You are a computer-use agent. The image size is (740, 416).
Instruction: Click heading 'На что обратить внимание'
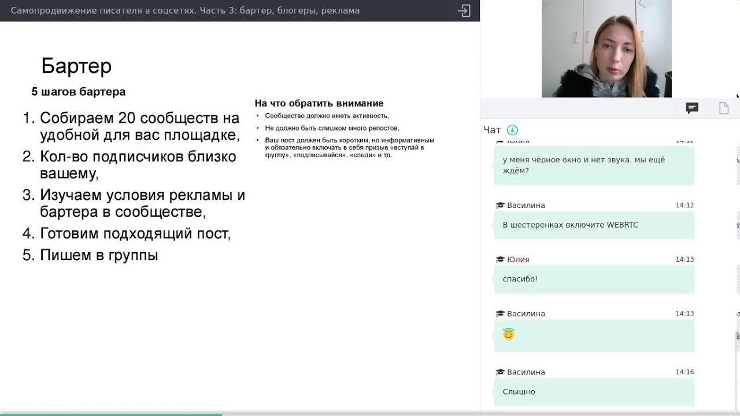[x=319, y=103]
